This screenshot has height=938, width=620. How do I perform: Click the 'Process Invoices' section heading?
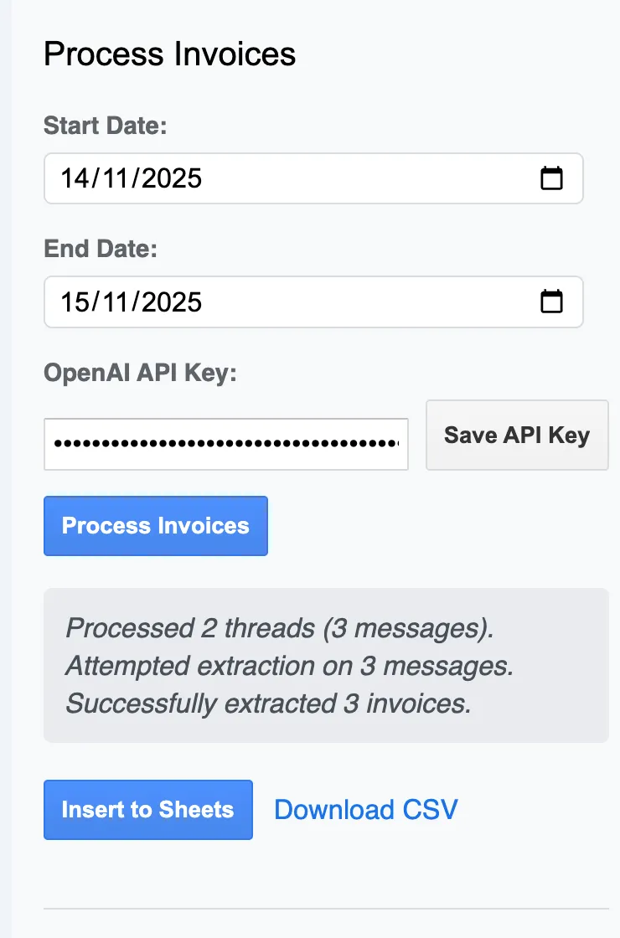click(169, 54)
